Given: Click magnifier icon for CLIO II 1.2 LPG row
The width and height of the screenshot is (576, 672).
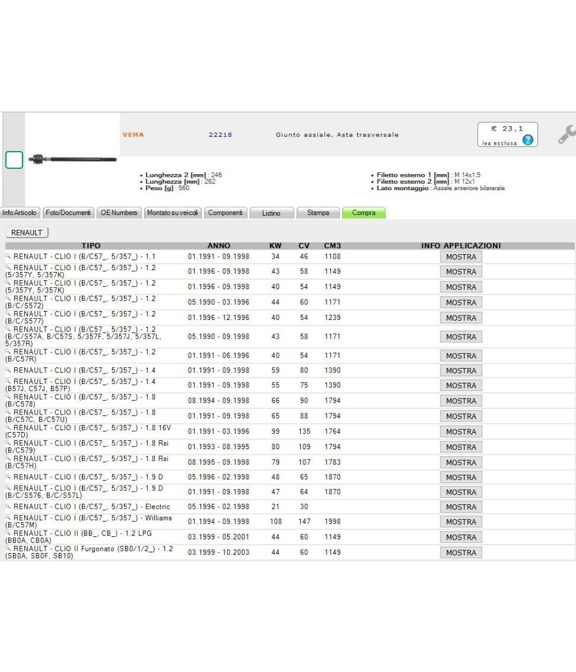Looking at the screenshot, I should (8, 532).
